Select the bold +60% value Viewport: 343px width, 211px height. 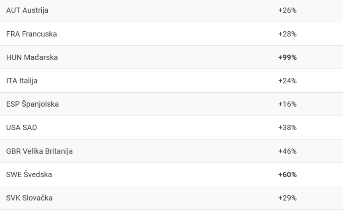click(x=287, y=174)
